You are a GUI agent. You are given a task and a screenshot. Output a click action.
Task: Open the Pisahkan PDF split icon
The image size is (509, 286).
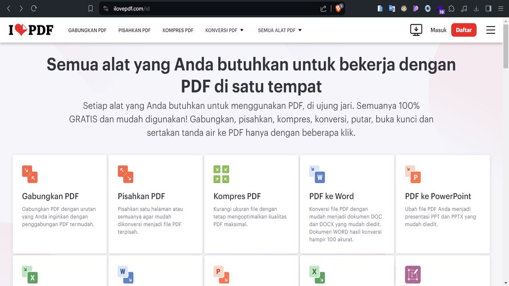(x=126, y=174)
